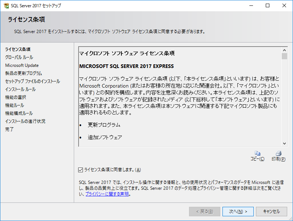Select グローバル ルール step in sidebar
The height and width of the screenshot is (221, 293).
click(19, 57)
